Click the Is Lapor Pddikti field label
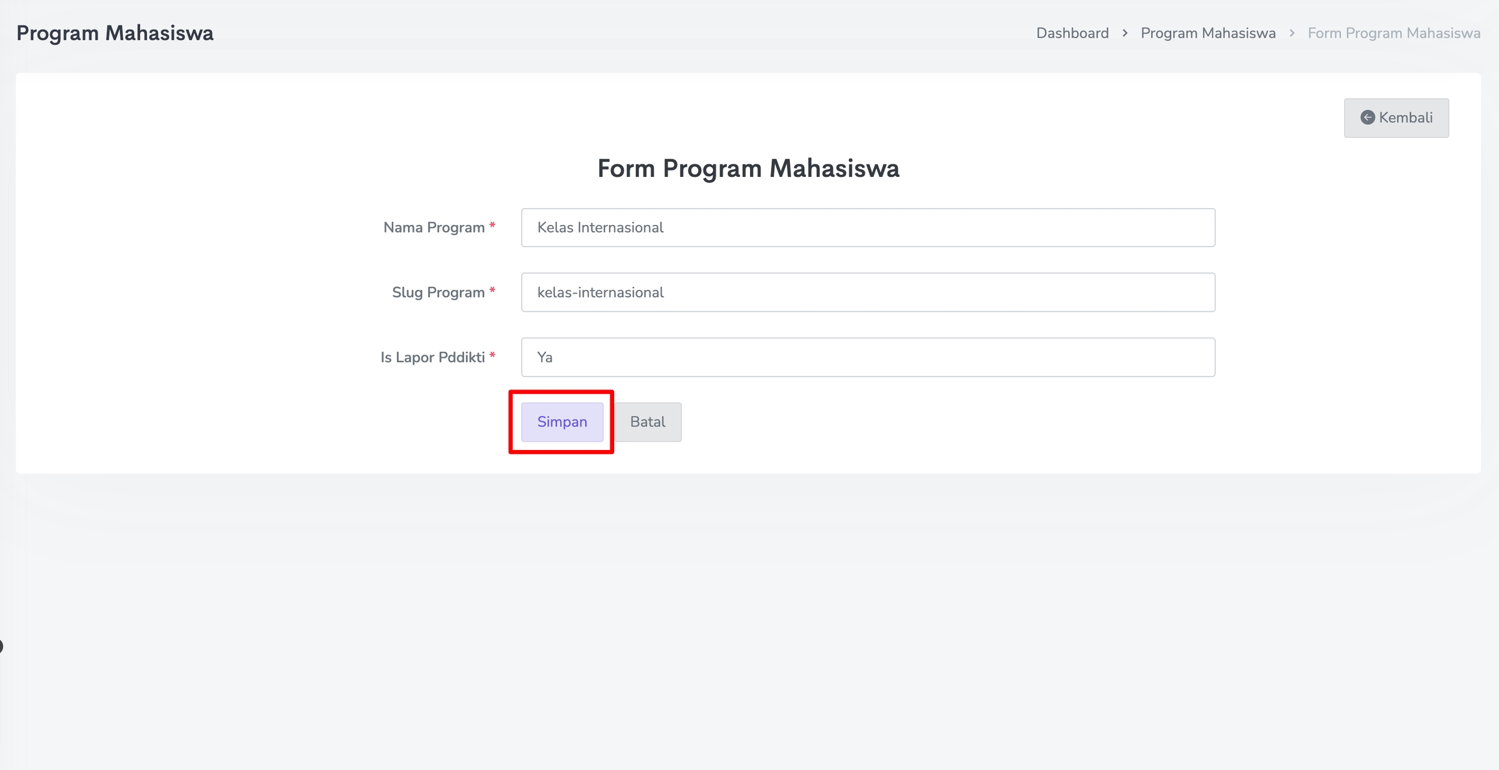 point(433,358)
